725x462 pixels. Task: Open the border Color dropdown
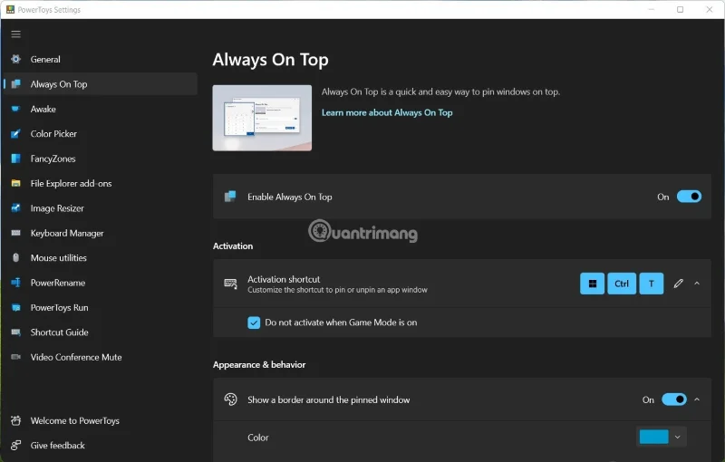click(677, 438)
